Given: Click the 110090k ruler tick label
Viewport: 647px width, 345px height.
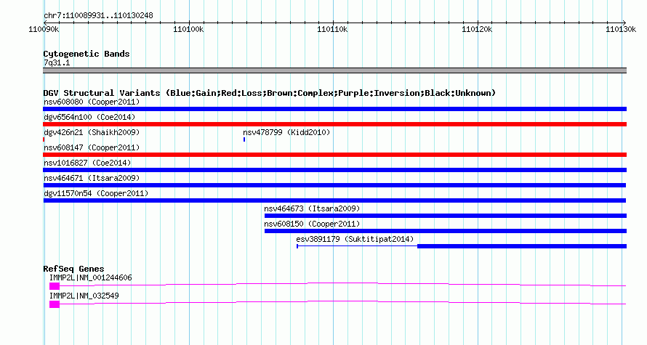Looking at the screenshot, I should pos(44,29).
